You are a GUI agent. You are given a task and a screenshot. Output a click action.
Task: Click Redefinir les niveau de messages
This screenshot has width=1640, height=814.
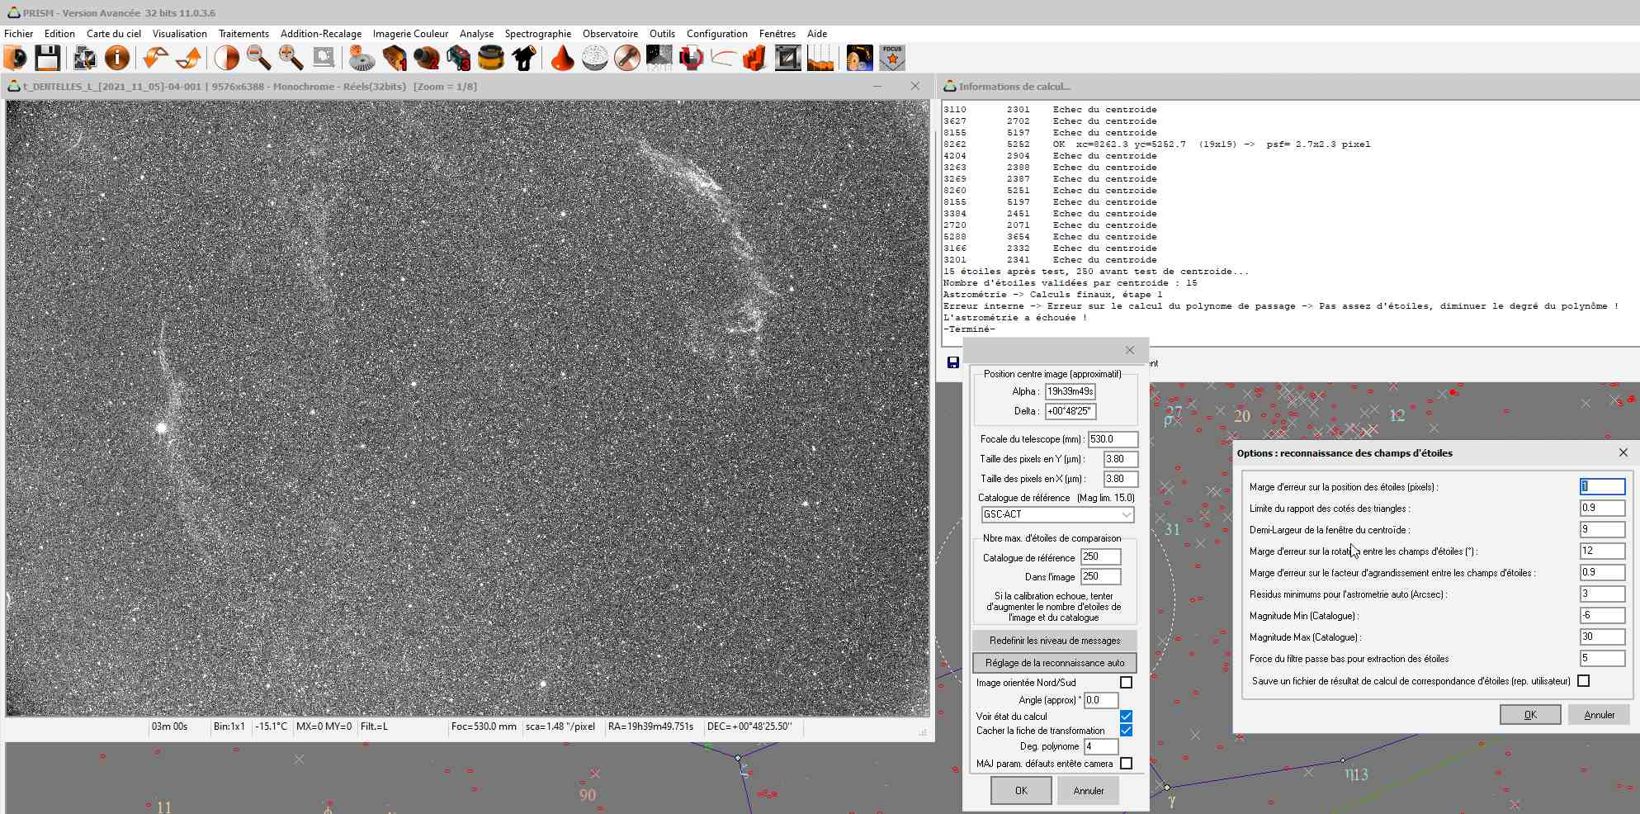(x=1054, y=641)
